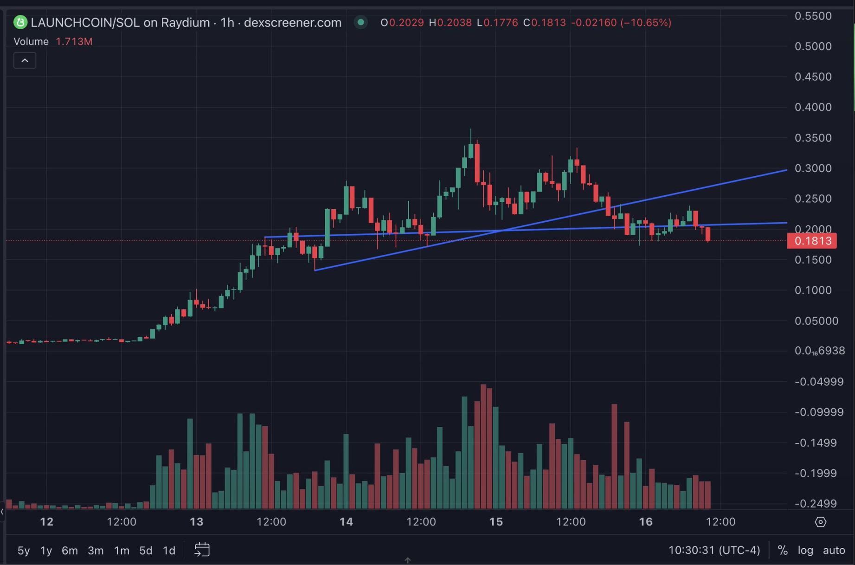
Task: Click the LAUNCHCOIN green token icon
Action: (x=20, y=22)
